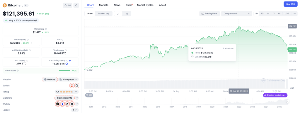Set chart range to 7D

click(x=262, y=13)
